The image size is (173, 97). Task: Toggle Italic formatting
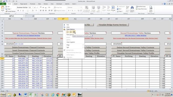coord(21,11)
